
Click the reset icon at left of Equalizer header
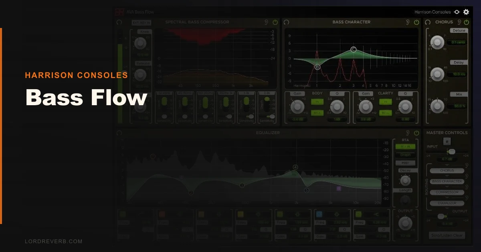click(x=119, y=133)
